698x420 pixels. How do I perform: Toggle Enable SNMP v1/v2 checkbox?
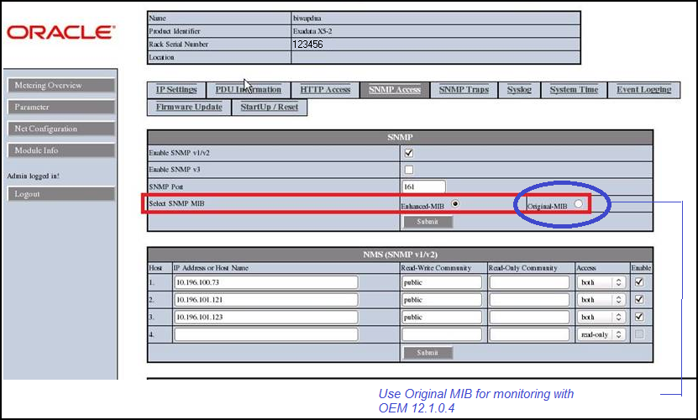409,153
